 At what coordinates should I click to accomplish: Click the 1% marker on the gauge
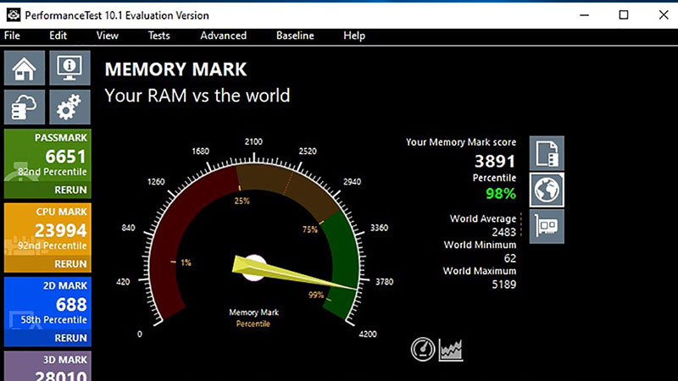pos(186,262)
